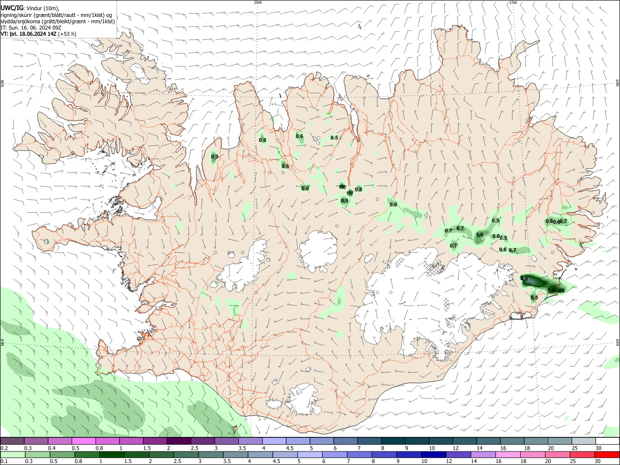Image resolution: width=620 pixels, height=465 pixels.
Task: Pick the bright red 30 swatch in the lower legend
Action: 607,455
